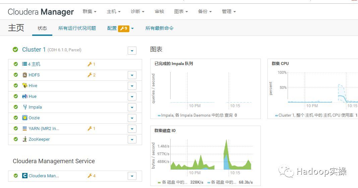Click the Hive health status icon
The height and width of the screenshot is (188, 358).
(x=16, y=85)
